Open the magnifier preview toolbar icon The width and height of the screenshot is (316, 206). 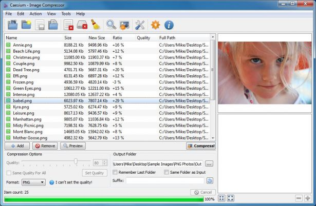[x=111, y=25]
